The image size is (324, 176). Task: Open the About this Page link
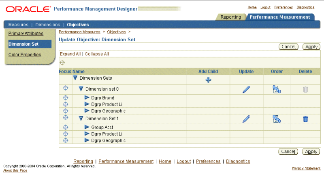15,170
